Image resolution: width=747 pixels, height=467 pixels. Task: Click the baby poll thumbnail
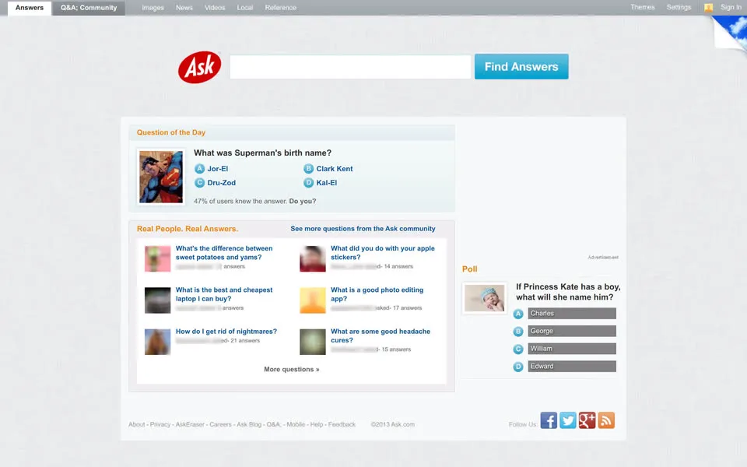(x=485, y=298)
